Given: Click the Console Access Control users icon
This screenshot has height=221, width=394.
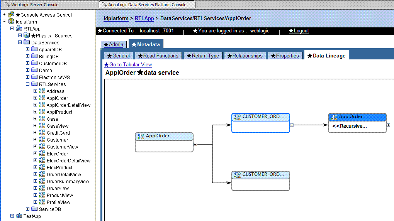Looking at the screenshot, I should 11,15.
